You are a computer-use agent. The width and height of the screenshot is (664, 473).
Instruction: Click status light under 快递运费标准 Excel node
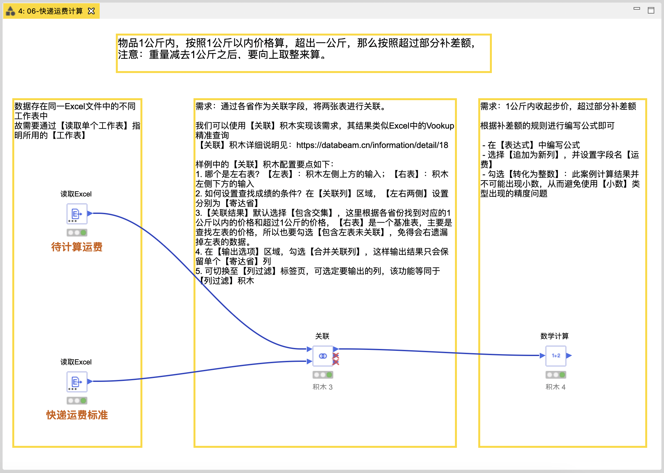[x=77, y=401]
